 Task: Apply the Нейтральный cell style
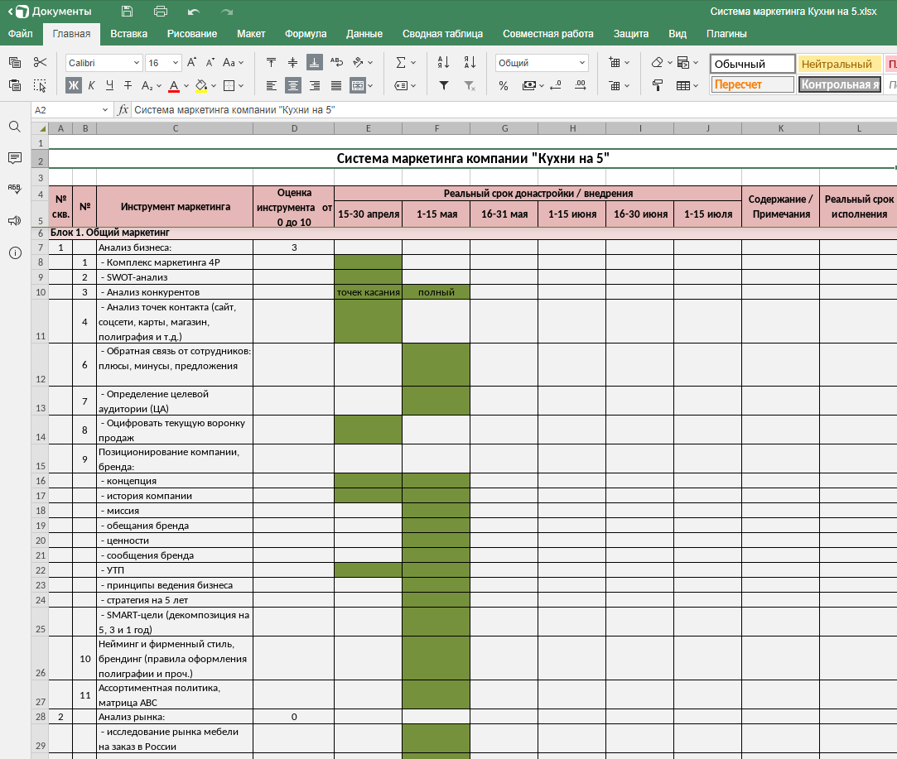(x=837, y=64)
